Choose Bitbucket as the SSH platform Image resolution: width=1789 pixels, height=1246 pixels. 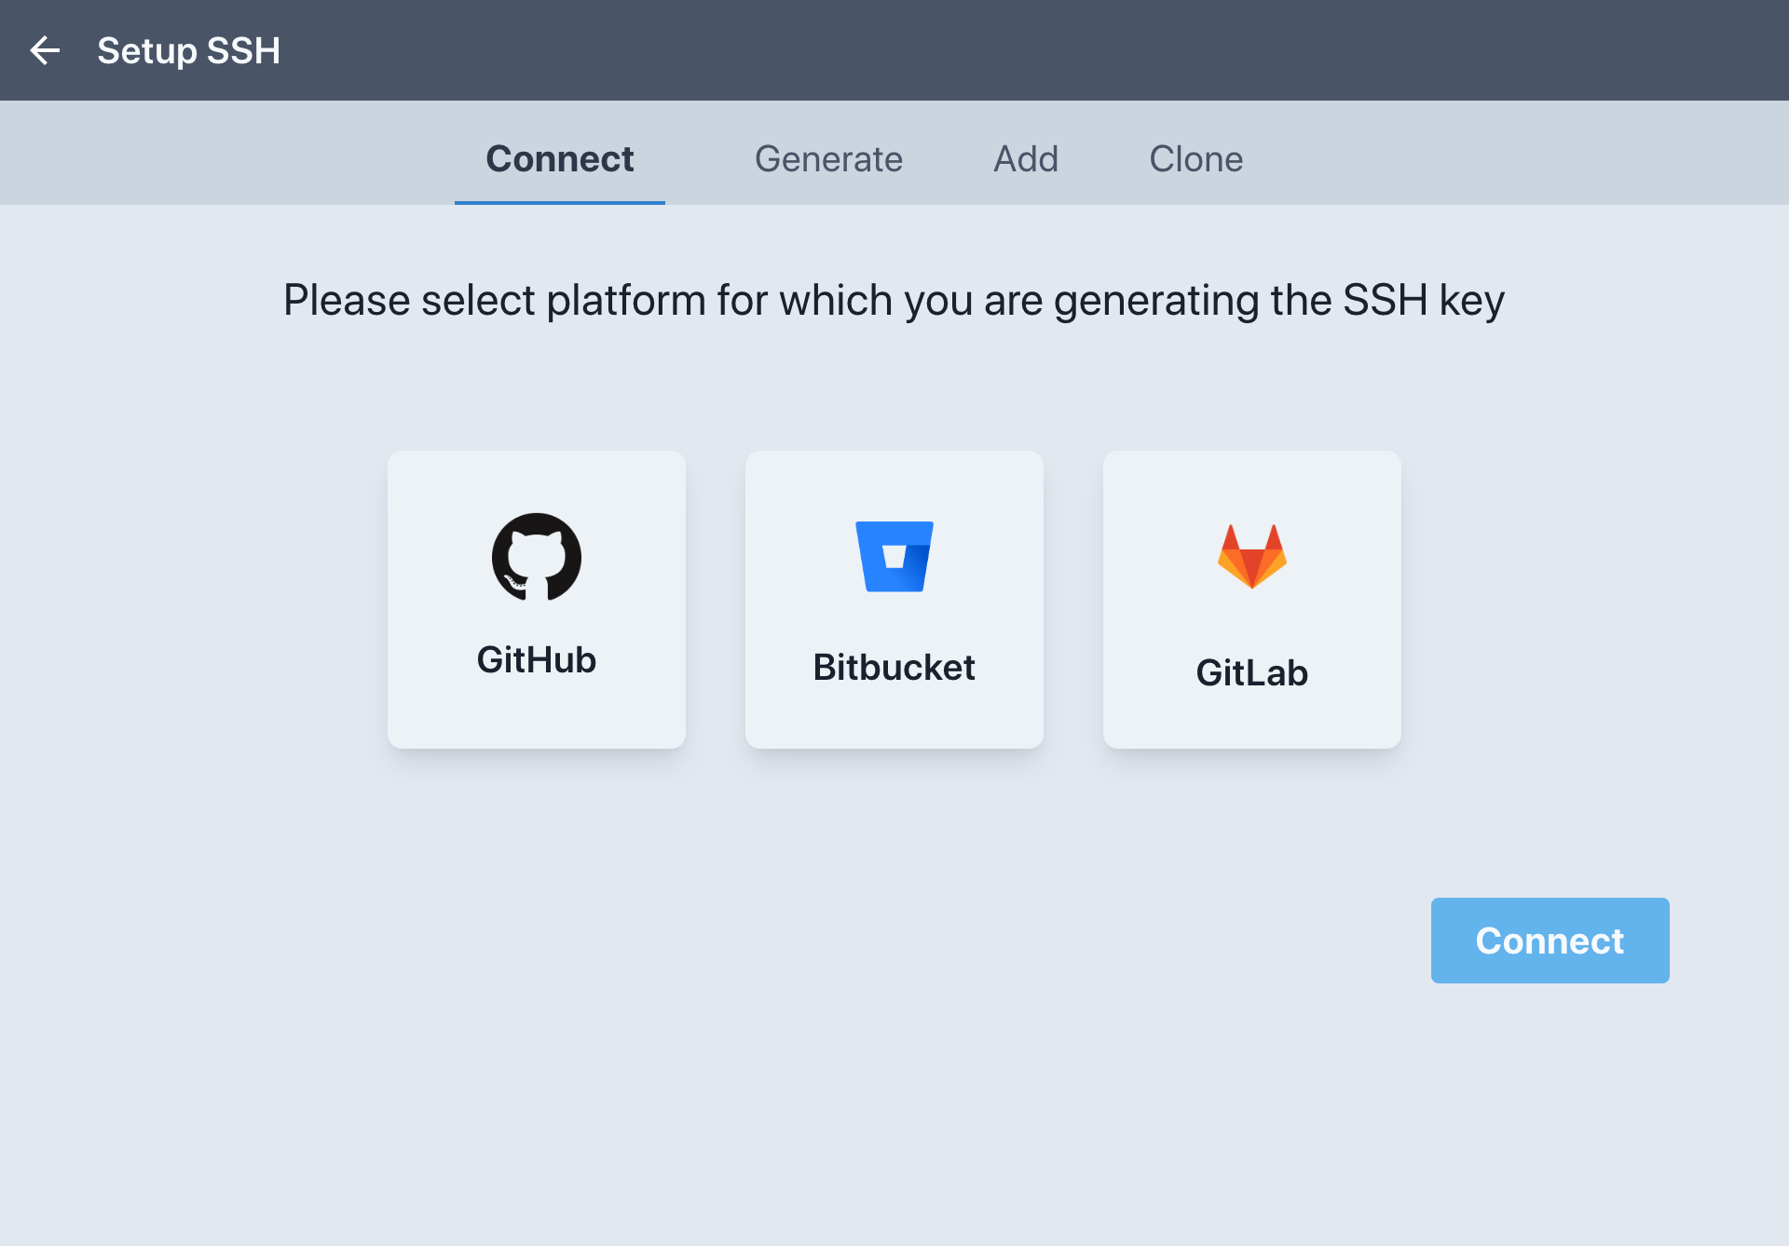[x=894, y=599]
